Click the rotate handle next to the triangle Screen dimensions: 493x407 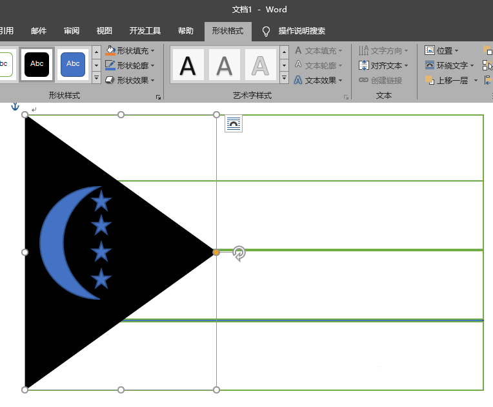[x=239, y=253]
